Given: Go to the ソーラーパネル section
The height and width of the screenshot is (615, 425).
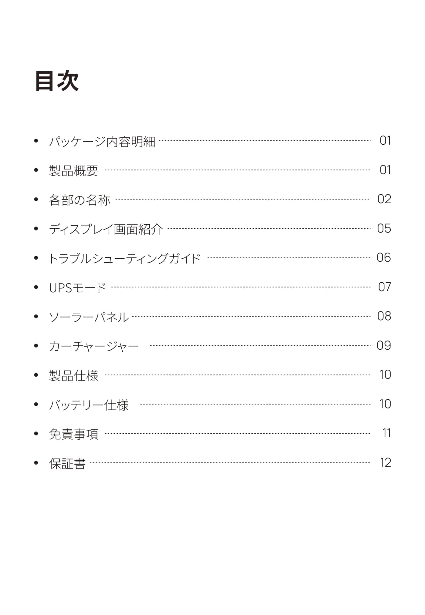Looking at the screenshot, I should [x=89, y=317].
